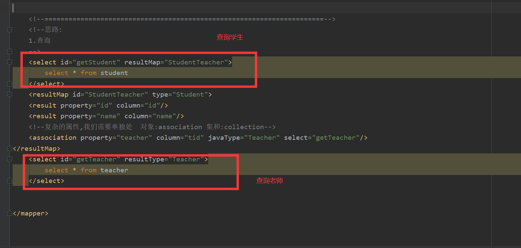Image resolution: width=521 pixels, height=248 pixels.
Task: Click the column="id" attribute
Action: click(138, 106)
